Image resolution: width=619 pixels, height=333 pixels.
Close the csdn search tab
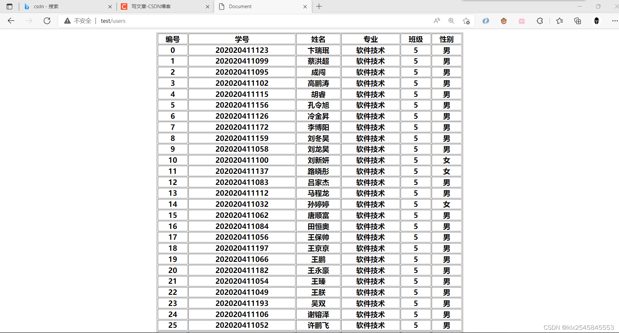(110, 7)
